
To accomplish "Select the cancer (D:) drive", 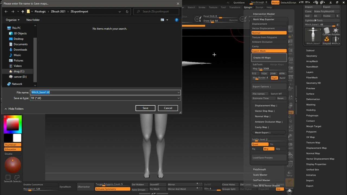I will [x=20, y=77].
